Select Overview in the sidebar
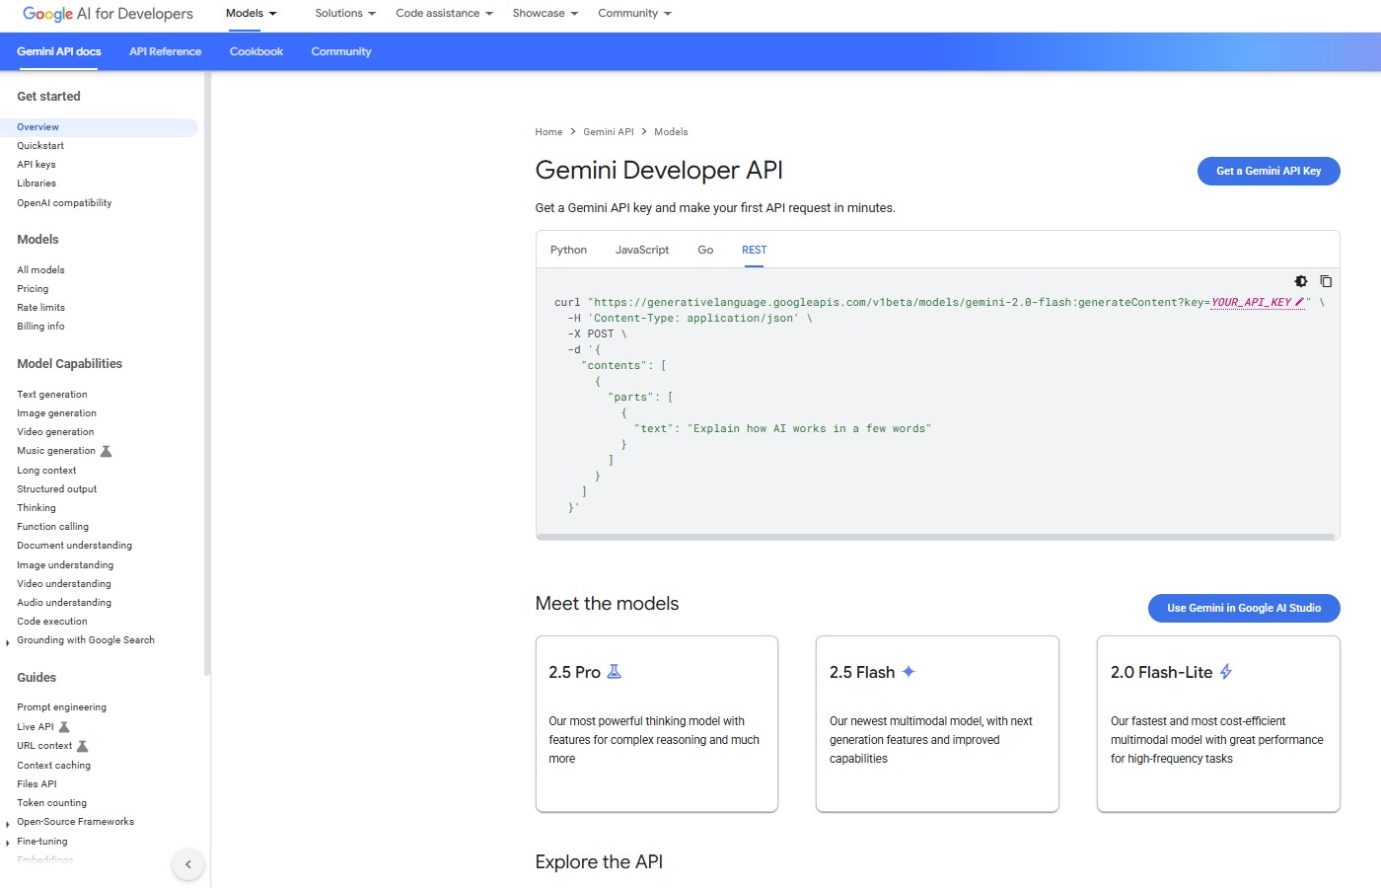This screenshot has height=888, width=1381. pos(99,127)
